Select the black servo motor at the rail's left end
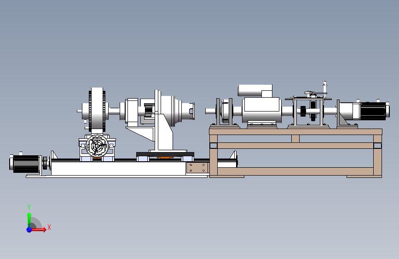Image resolution: width=399 pixels, height=259 pixels. coord(25,164)
